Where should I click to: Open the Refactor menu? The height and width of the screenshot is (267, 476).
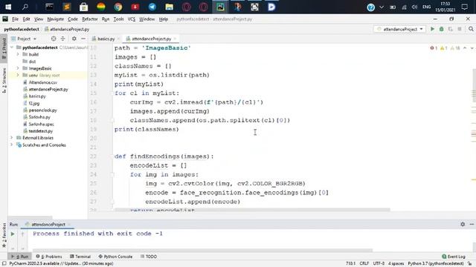[89, 19]
